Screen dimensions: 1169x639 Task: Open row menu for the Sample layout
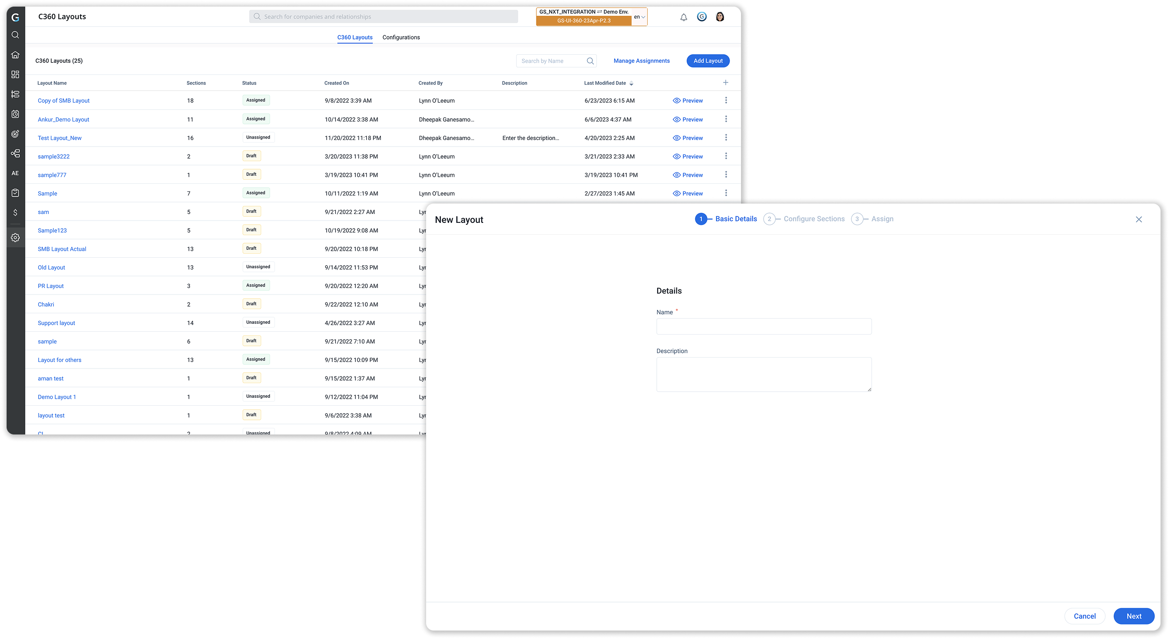[x=726, y=193]
